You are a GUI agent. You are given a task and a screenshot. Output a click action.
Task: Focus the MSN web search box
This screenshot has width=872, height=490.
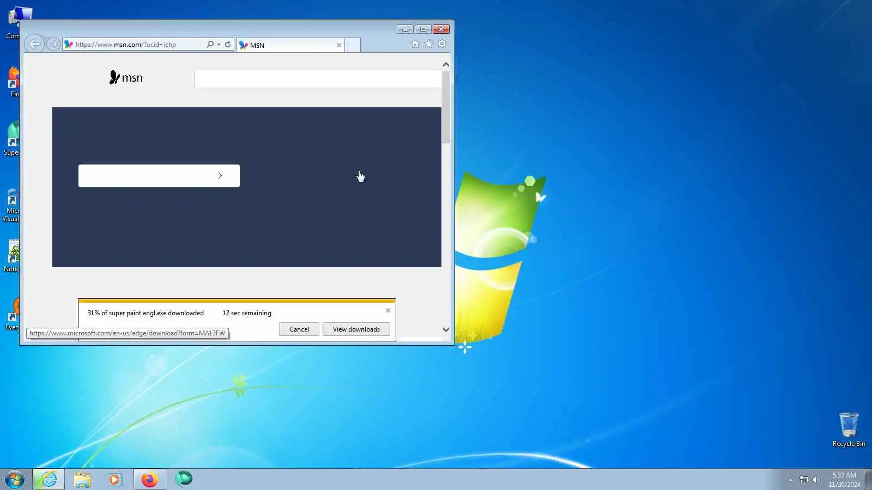point(318,79)
